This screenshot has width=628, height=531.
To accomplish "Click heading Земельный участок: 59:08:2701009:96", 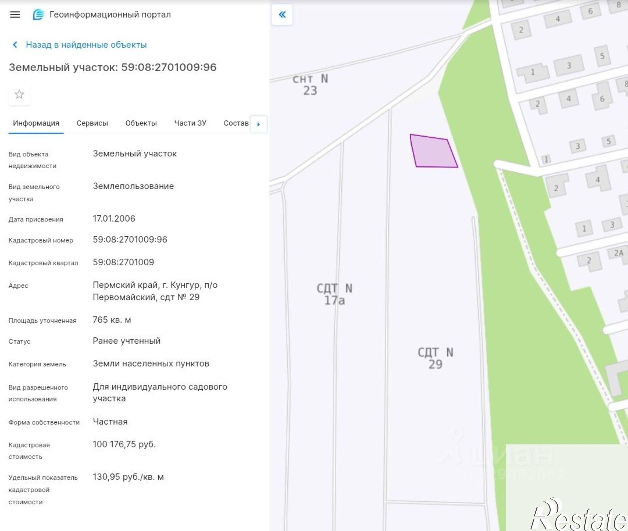I will pyautogui.click(x=113, y=67).
